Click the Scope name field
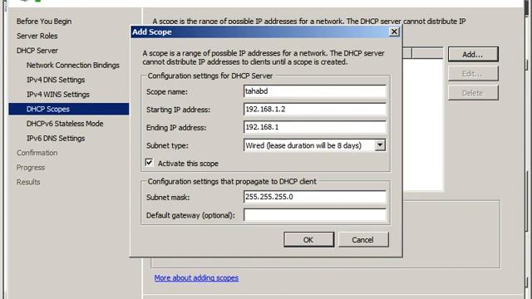Screen dimensions: 532x299 (x=314, y=91)
